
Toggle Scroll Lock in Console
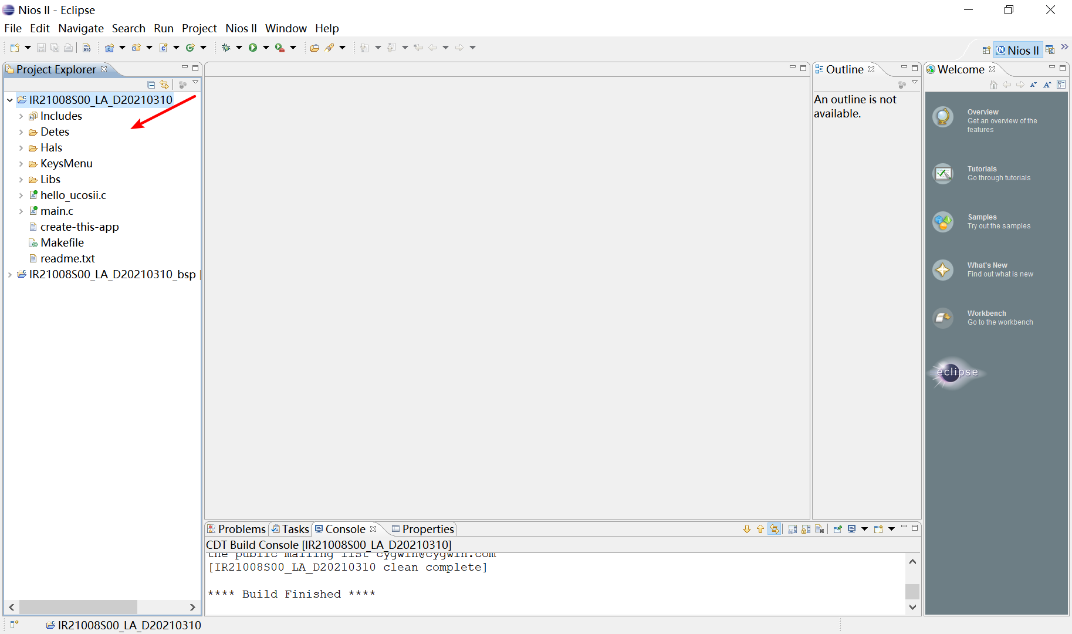[x=806, y=529]
